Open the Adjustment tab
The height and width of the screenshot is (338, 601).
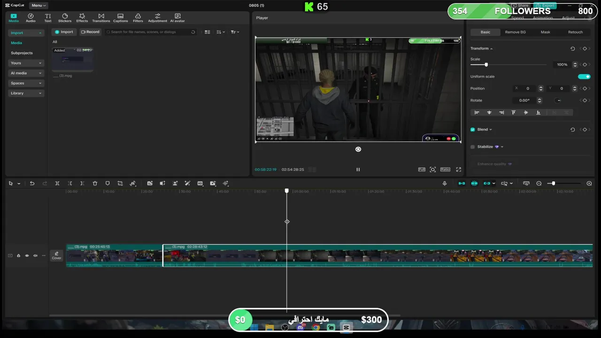(x=157, y=18)
